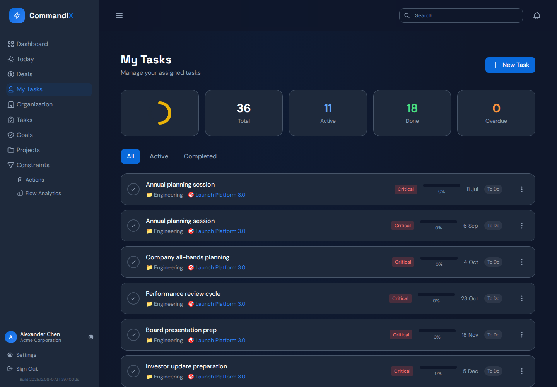557x387 pixels.
Task: Click the Goals shield icon
Action: click(11, 135)
